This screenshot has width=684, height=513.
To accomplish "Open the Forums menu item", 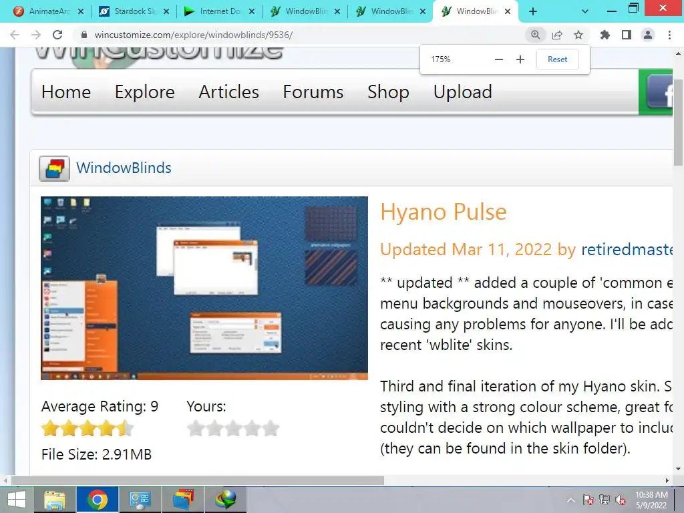I will pyautogui.click(x=313, y=92).
